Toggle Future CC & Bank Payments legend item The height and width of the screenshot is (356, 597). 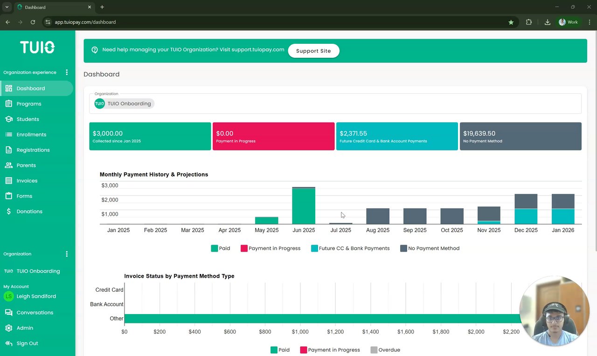[350, 248]
